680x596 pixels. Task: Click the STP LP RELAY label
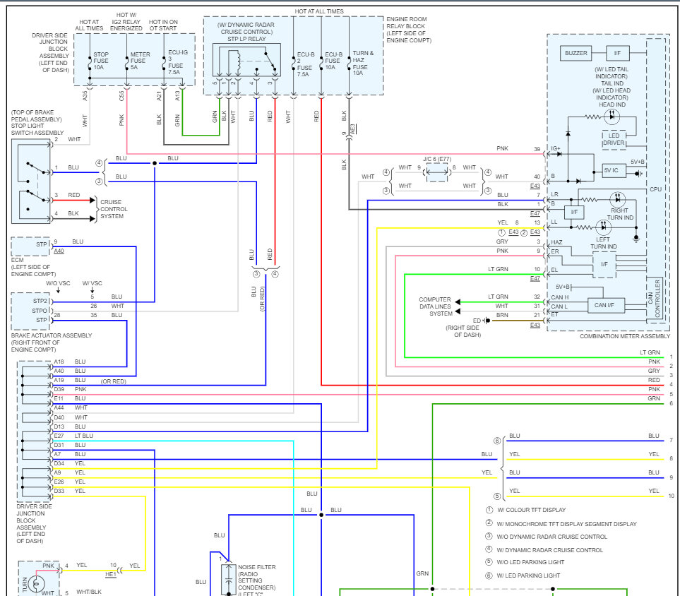click(x=246, y=39)
